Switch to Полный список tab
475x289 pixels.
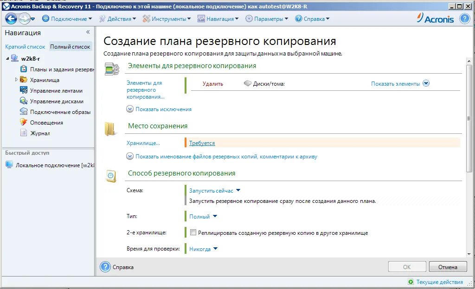click(x=70, y=47)
